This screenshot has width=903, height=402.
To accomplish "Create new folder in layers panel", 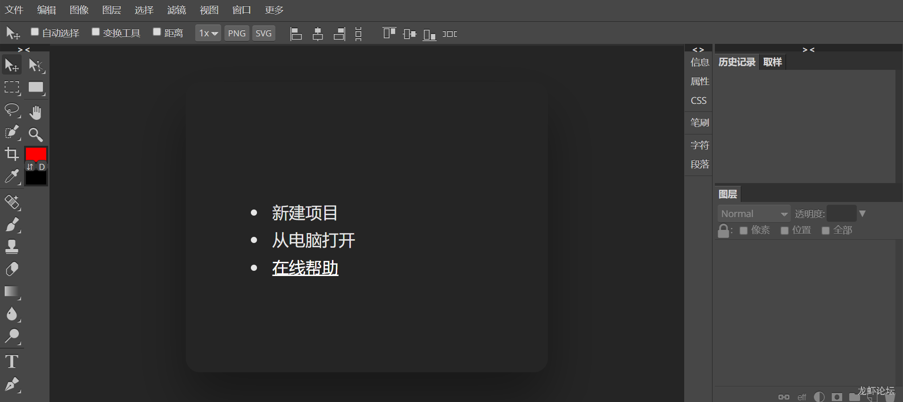I will click(x=854, y=397).
